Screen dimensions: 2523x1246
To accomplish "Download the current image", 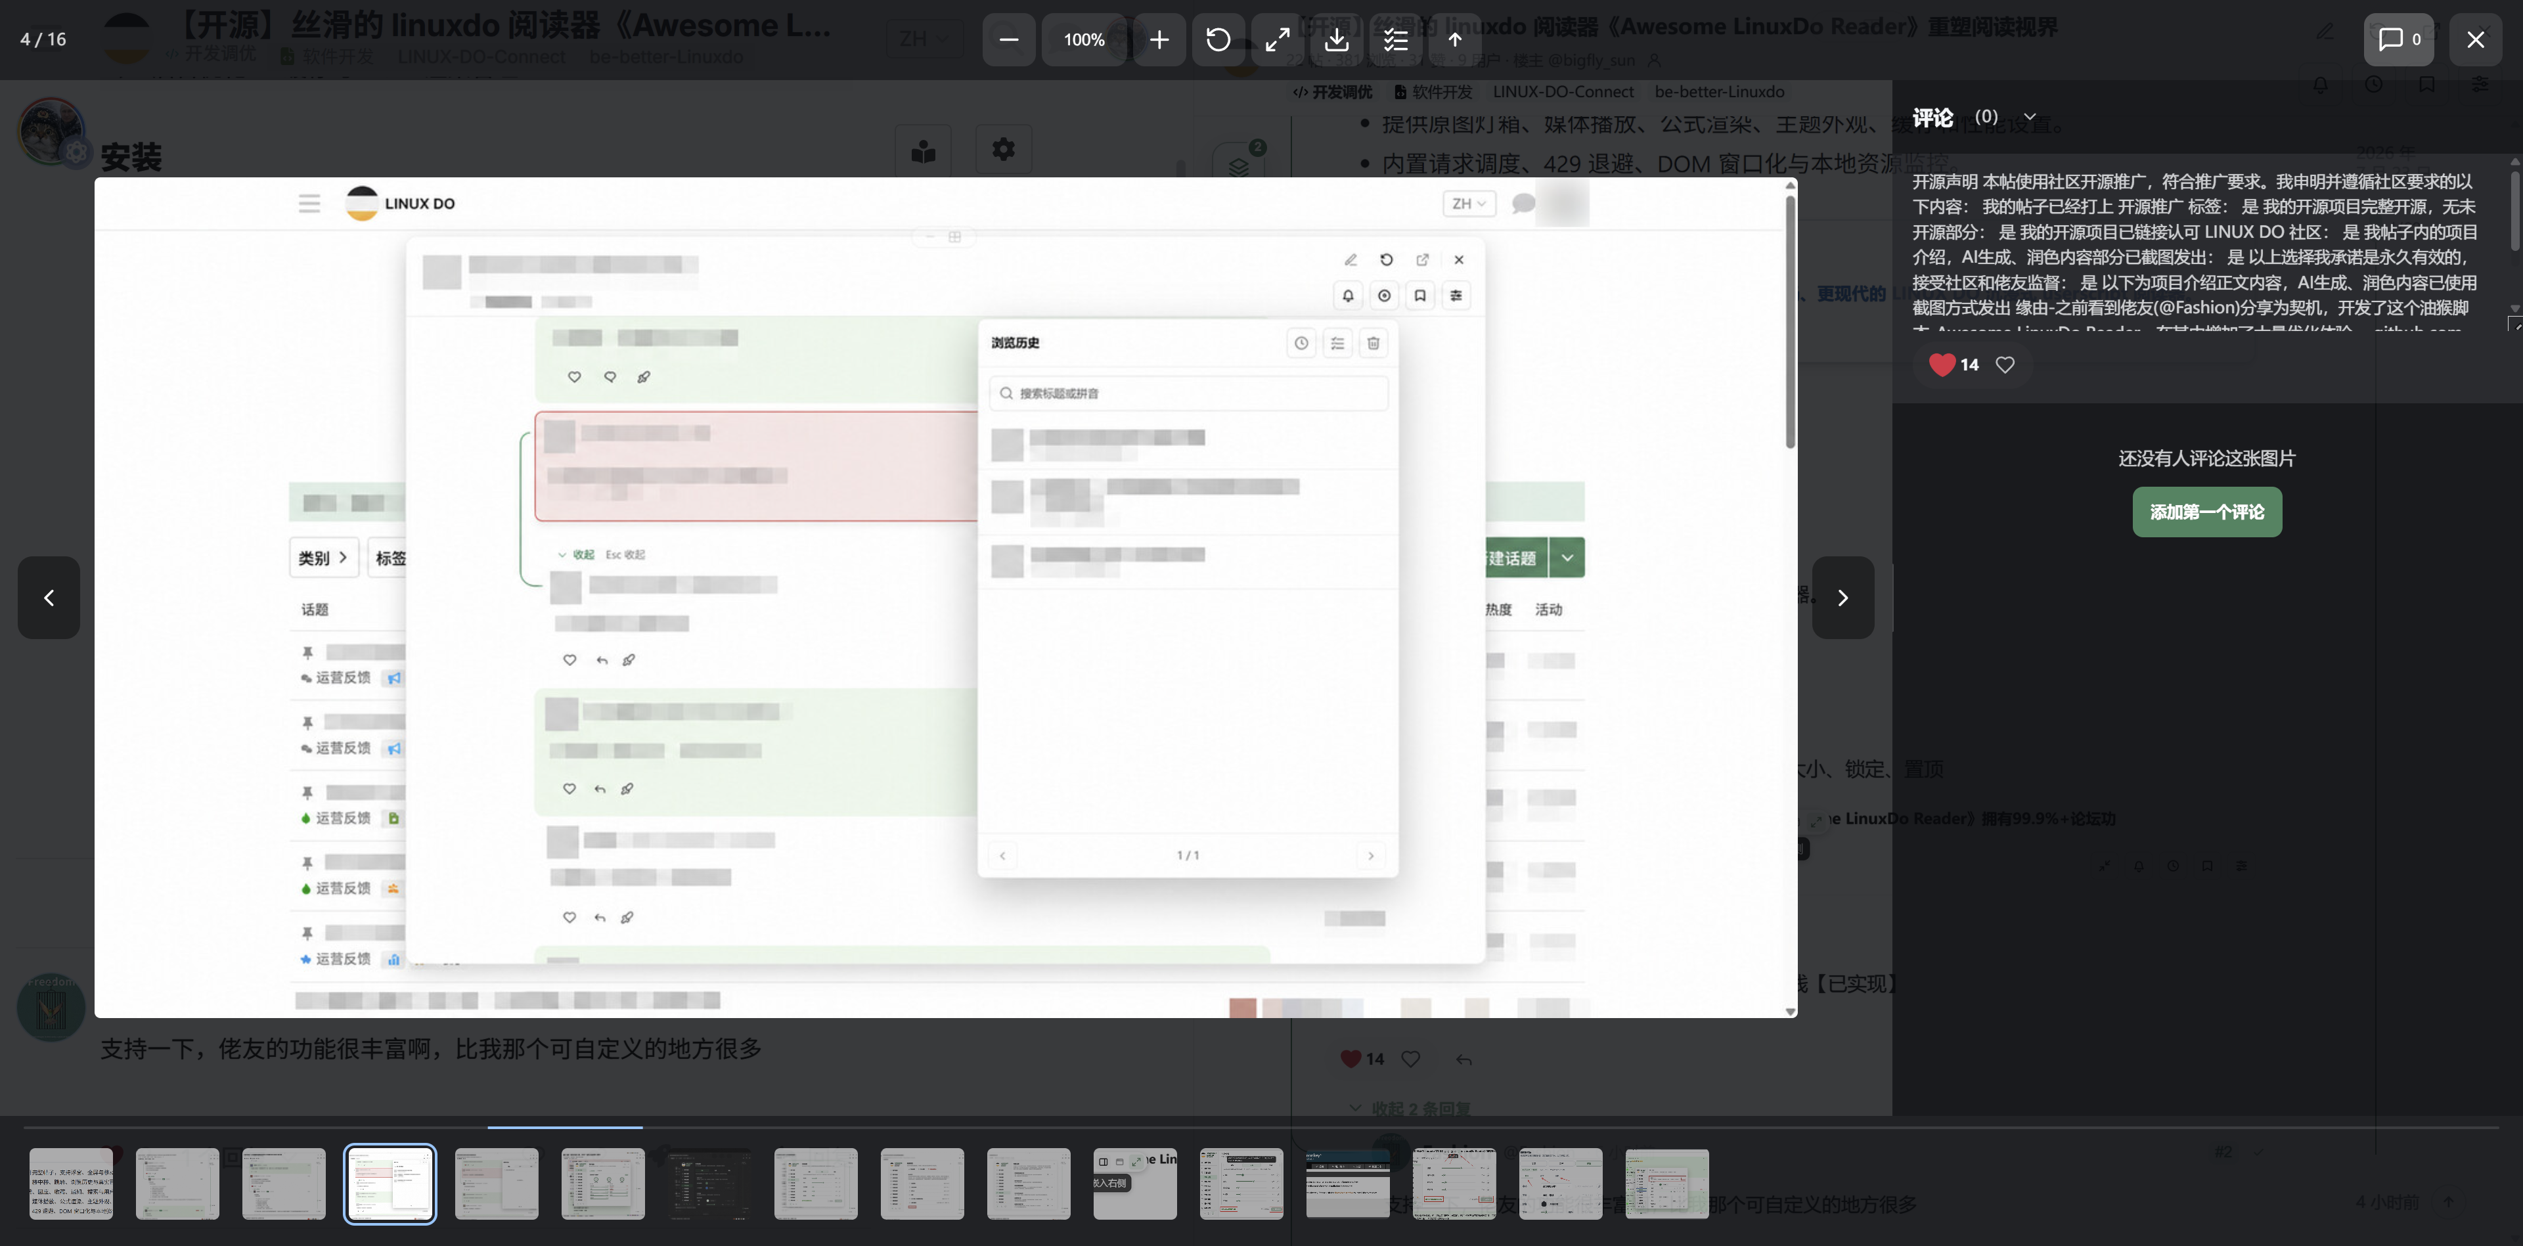I will [x=1337, y=40].
